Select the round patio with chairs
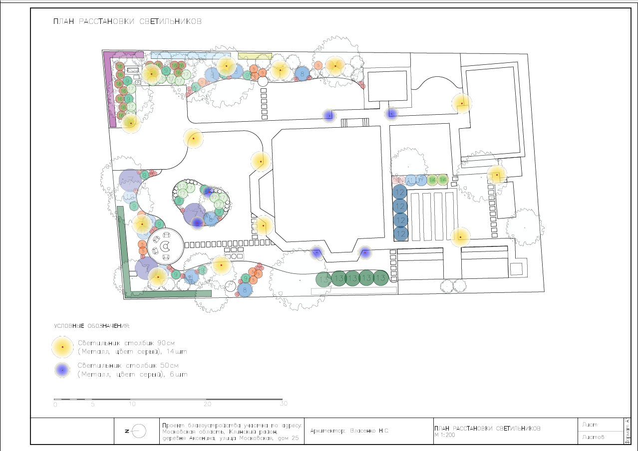 [x=165, y=246]
